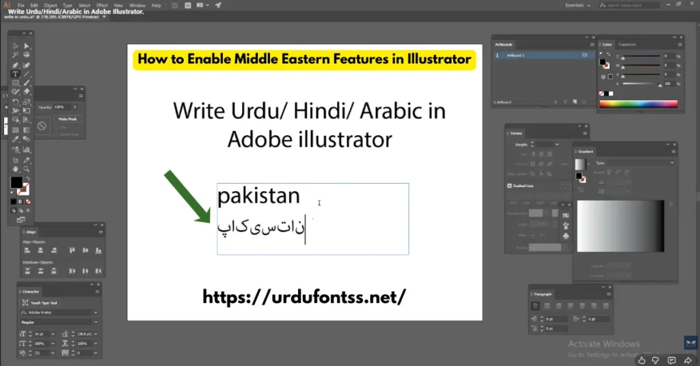The image size is (700, 366).
Task: Set color mode to None in toolbar
Action: 28,201
